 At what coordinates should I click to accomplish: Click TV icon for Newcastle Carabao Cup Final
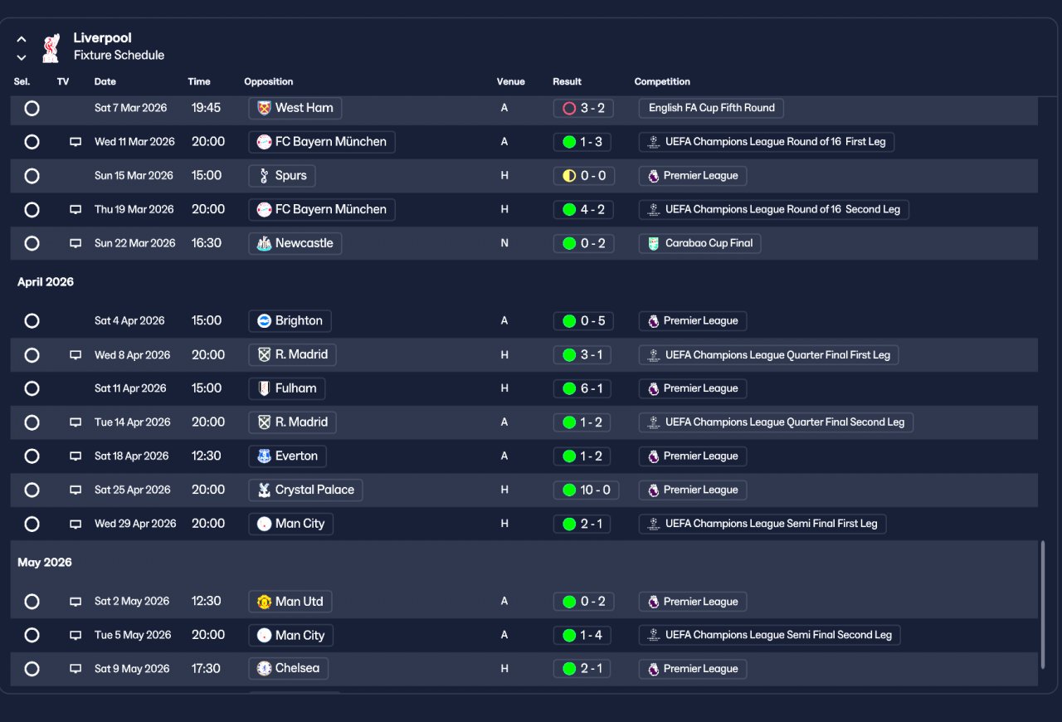click(76, 243)
